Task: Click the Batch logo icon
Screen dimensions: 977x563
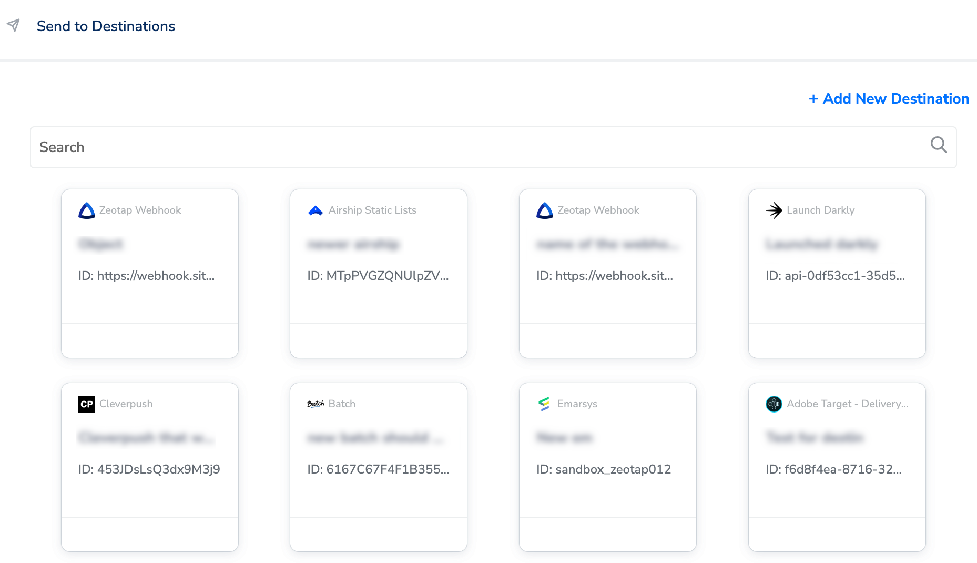Action: [x=316, y=404]
